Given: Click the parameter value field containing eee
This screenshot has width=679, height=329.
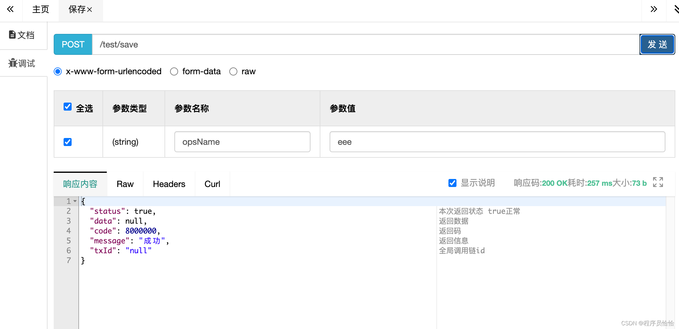Looking at the screenshot, I should click(497, 142).
